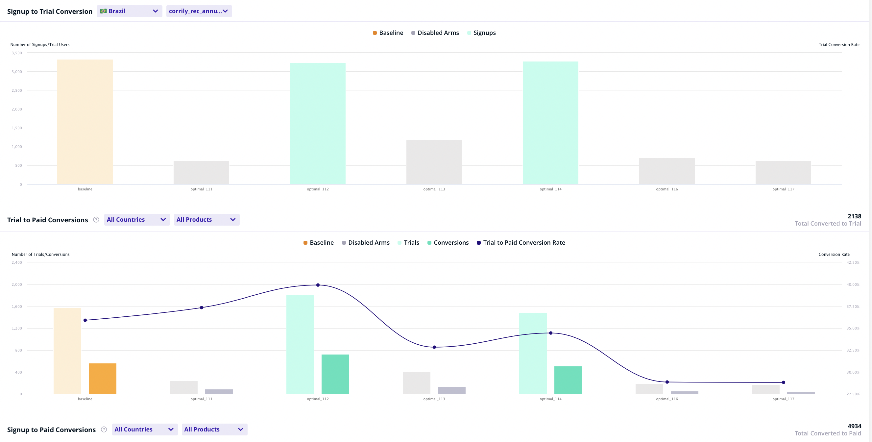Open All Countries dropdown in Trial to Paid section

click(137, 219)
